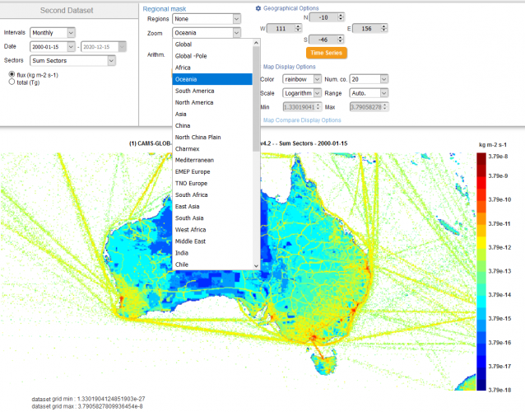This screenshot has width=525, height=412.
Task: Click the W value stepper arrows
Action: [x=299, y=28]
